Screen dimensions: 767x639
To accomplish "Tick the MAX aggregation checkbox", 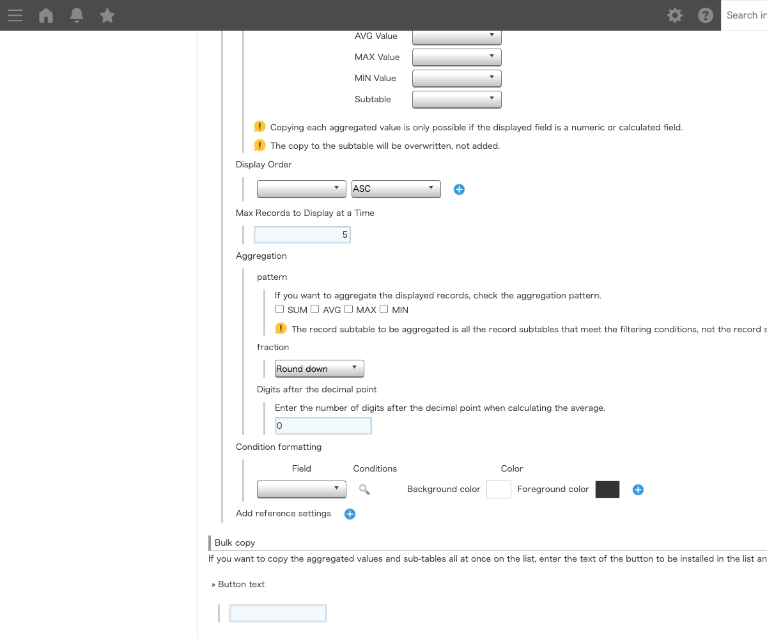I will (349, 309).
